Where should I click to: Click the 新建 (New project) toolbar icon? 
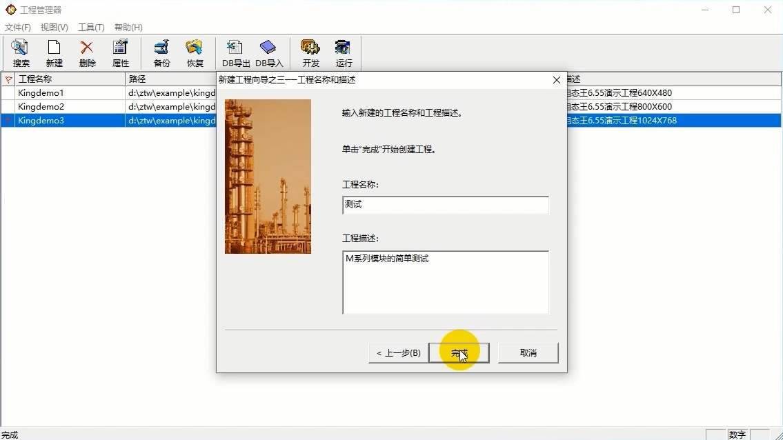point(54,53)
